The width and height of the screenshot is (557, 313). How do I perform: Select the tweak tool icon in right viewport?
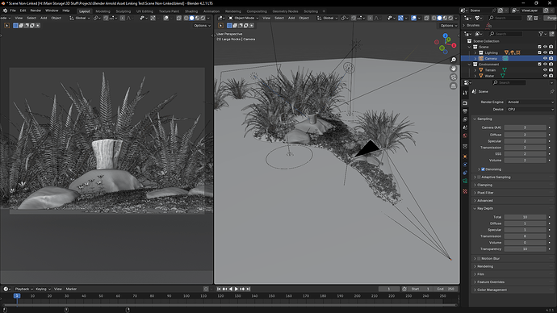[220, 26]
